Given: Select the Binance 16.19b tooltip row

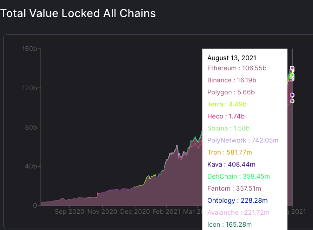Looking at the screenshot, I should point(231,80).
